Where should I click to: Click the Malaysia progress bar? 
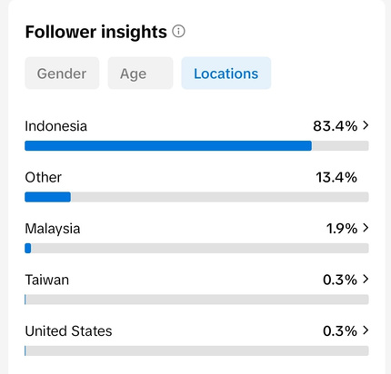click(196, 248)
